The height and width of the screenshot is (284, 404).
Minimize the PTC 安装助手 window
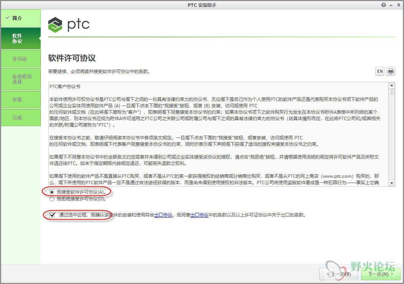391,5
